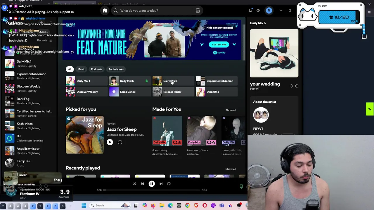Toggle shuffle in the player controls

[134, 184]
